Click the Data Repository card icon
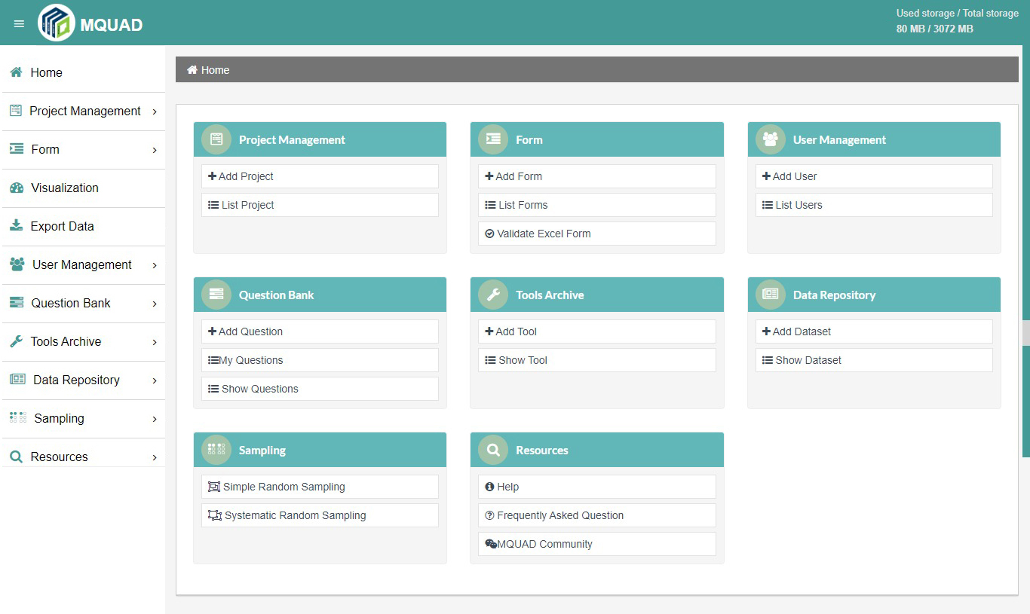This screenshot has width=1030, height=614. [770, 295]
